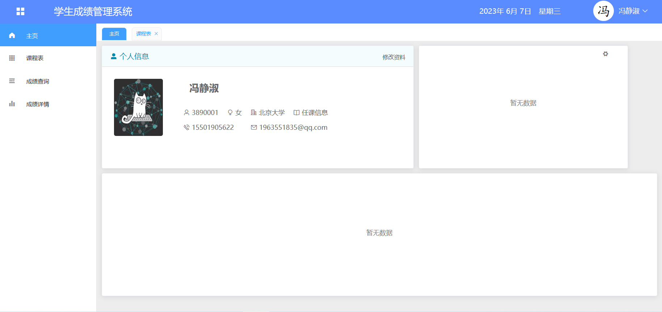
Task: Click the phone icon beside 15501905622
Action: [x=187, y=127]
